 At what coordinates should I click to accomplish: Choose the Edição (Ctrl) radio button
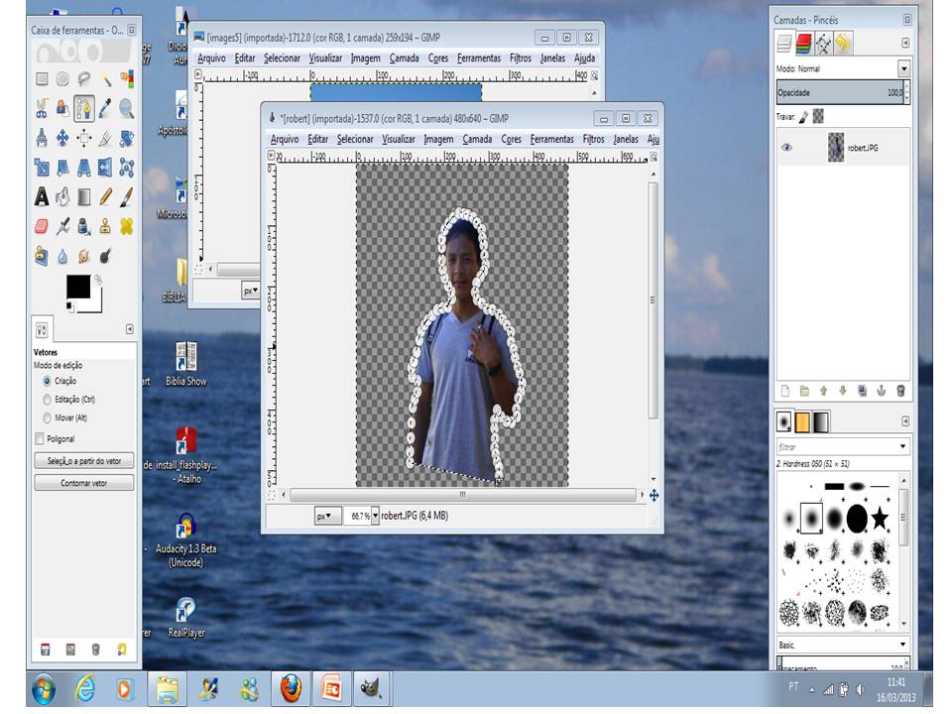[x=47, y=400]
